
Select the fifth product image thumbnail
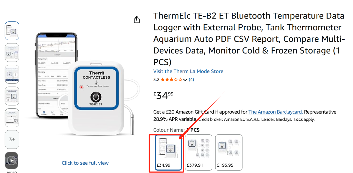(x=12, y=118)
